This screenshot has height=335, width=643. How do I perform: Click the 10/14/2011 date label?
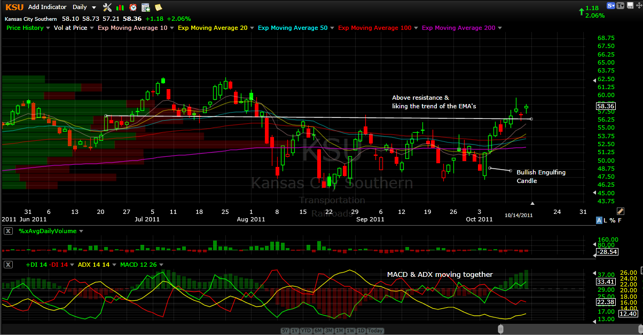tap(519, 215)
